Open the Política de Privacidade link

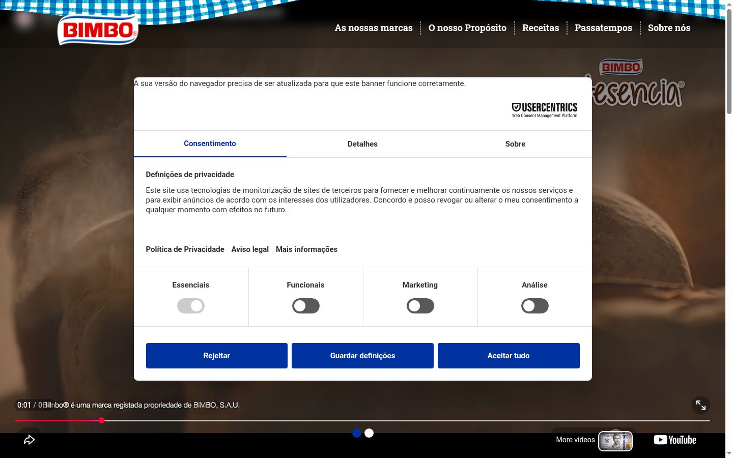pos(185,249)
